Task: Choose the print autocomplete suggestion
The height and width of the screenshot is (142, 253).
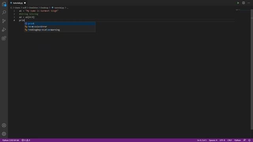Action: coord(60,24)
